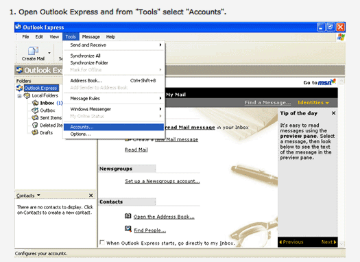Click the unread Mail message link

click(x=190, y=128)
